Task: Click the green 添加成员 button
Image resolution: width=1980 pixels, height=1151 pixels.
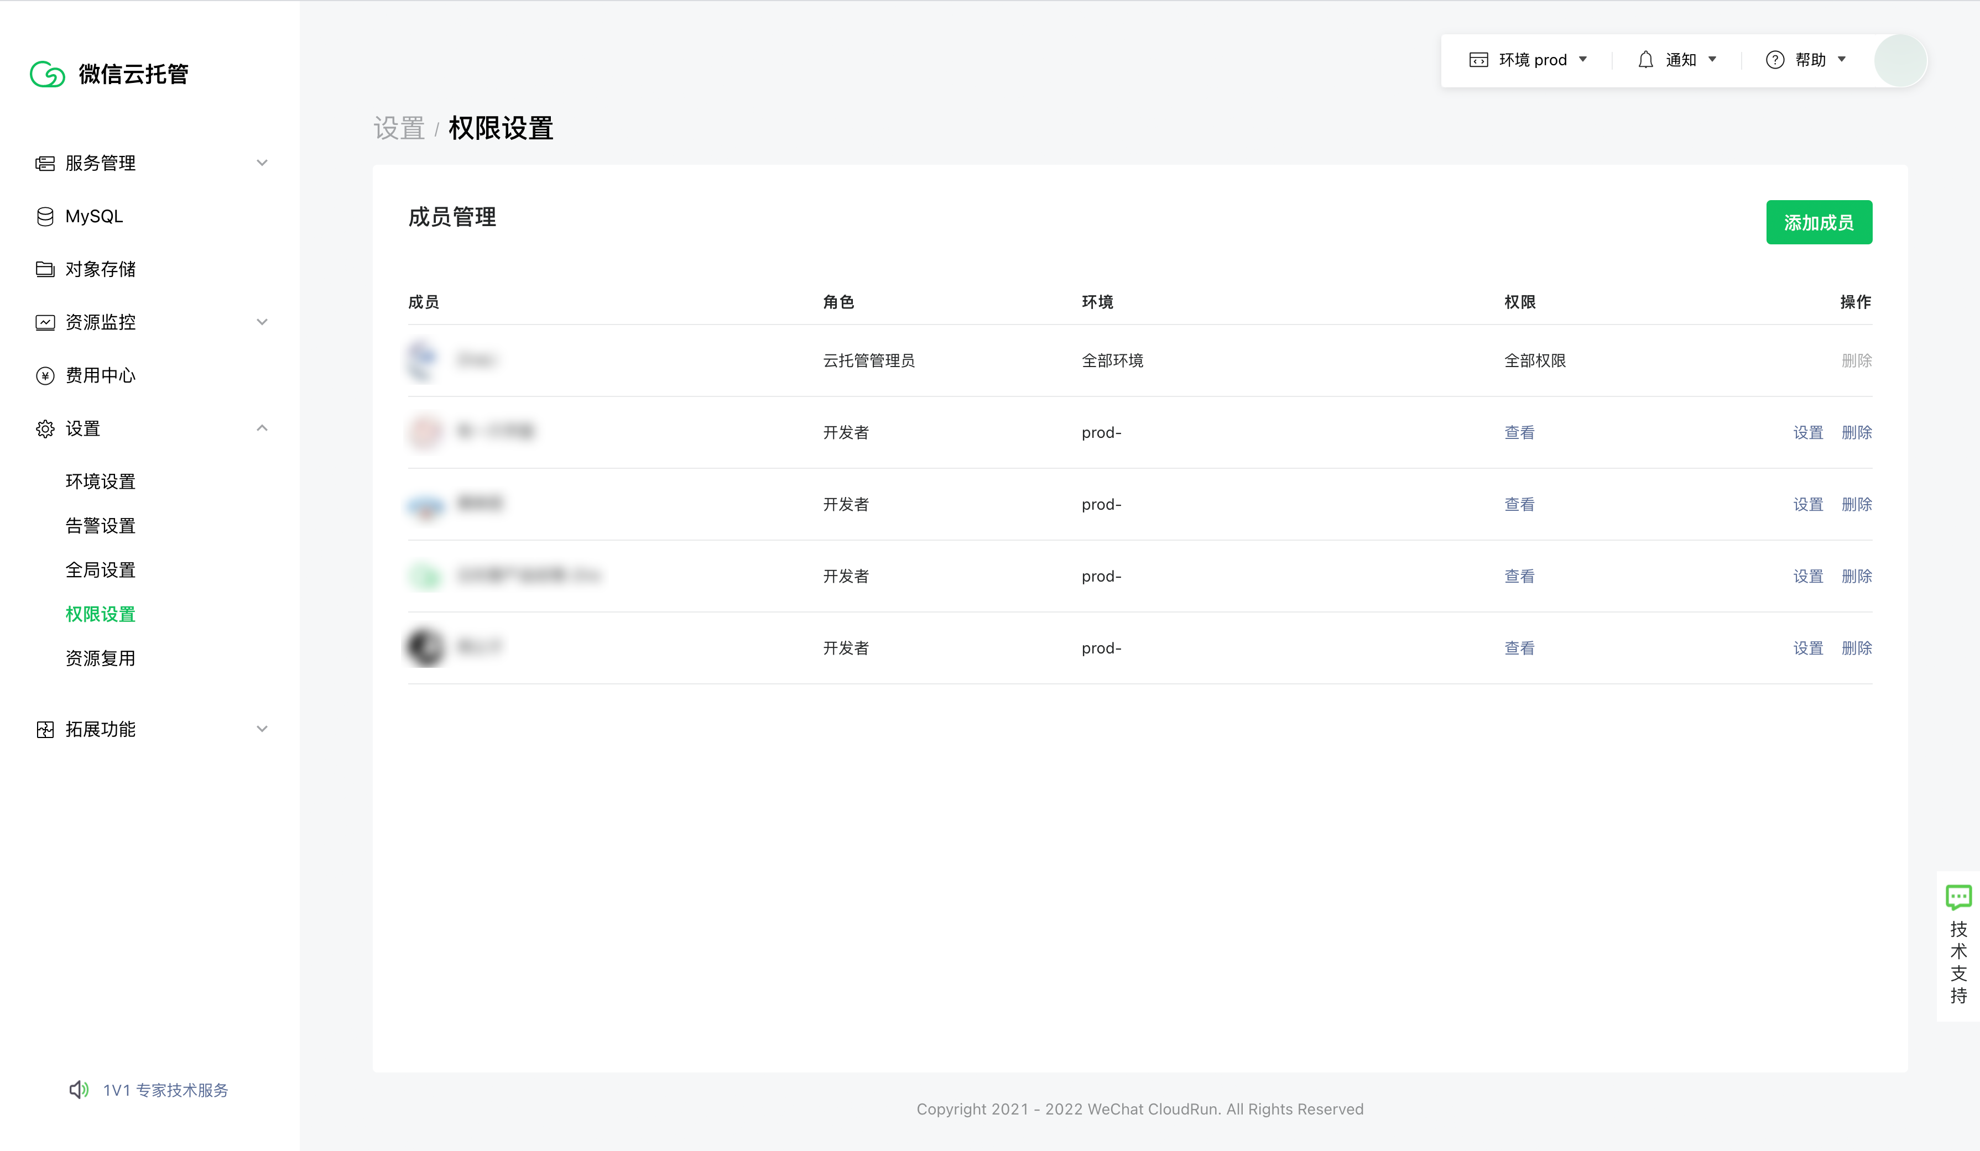Action: pyautogui.click(x=1818, y=222)
